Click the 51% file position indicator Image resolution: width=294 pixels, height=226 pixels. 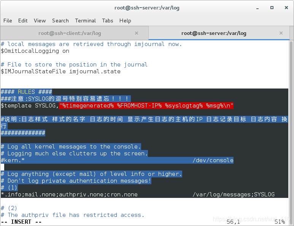(x=280, y=222)
